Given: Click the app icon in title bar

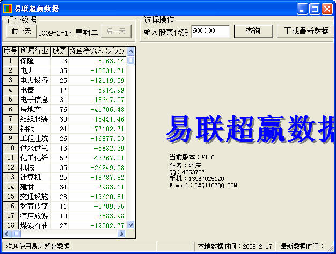Looking at the screenshot, I should [8, 9].
